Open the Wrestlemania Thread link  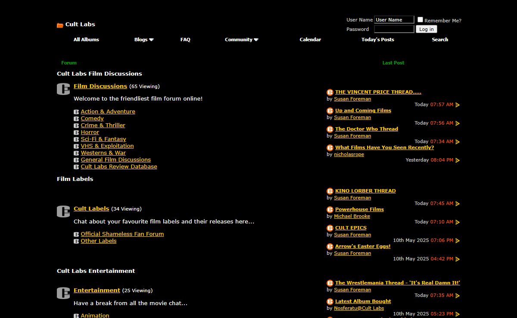[398, 283]
